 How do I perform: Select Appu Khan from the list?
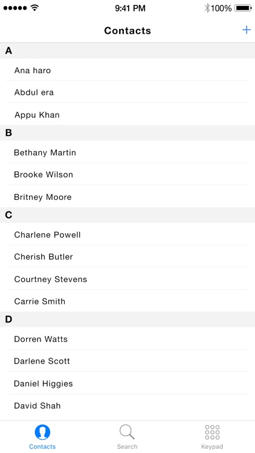pyautogui.click(x=127, y=114)
